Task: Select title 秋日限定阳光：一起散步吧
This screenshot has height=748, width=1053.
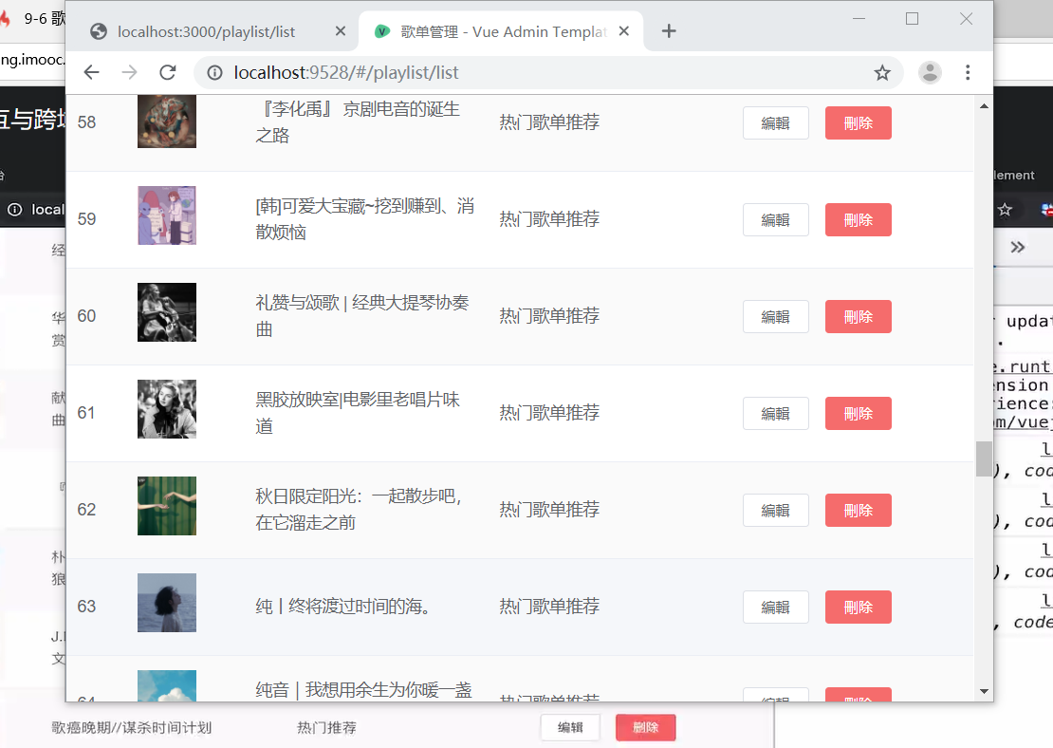Action: point(360,510)
